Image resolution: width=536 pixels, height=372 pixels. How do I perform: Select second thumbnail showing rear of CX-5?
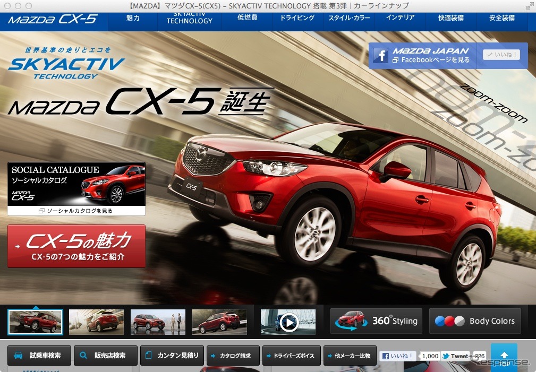coord(96,322)
